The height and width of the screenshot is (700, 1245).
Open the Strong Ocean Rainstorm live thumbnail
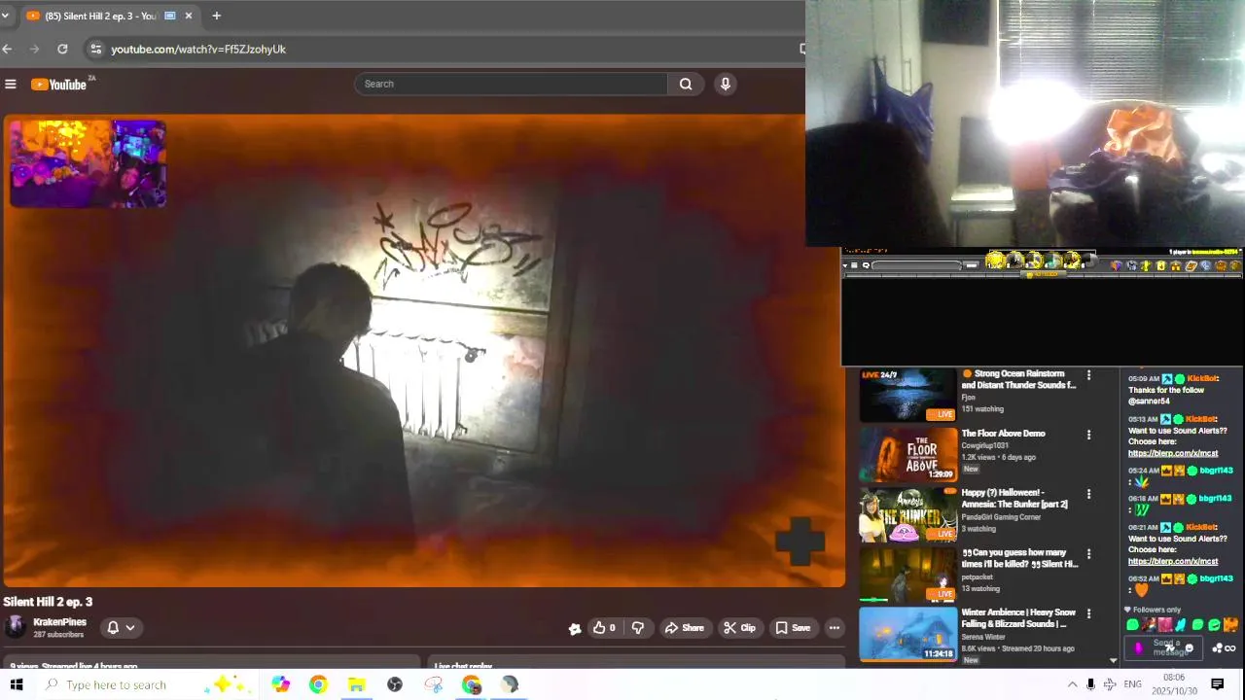coord(907,395)
